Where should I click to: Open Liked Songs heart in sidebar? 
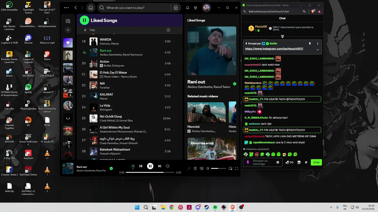(x=68, y=43)
